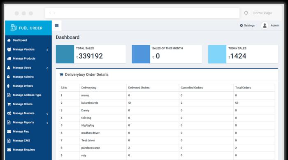Click deliveryboy name kulanthaivels
This screenshot has width=288, height=160.
point(90,103)
